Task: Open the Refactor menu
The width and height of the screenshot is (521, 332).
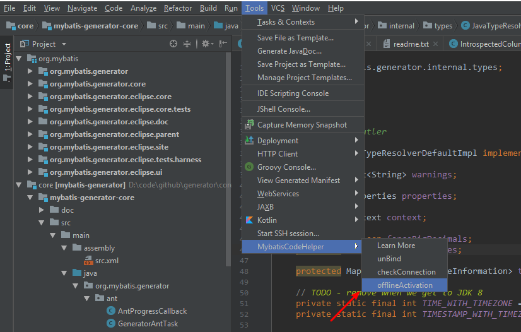Action: (178, 8)
